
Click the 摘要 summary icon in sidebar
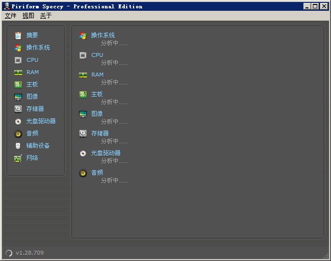coord(18,35)
